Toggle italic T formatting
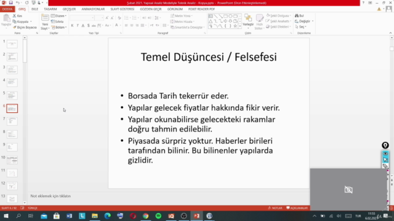 point(78,25)
